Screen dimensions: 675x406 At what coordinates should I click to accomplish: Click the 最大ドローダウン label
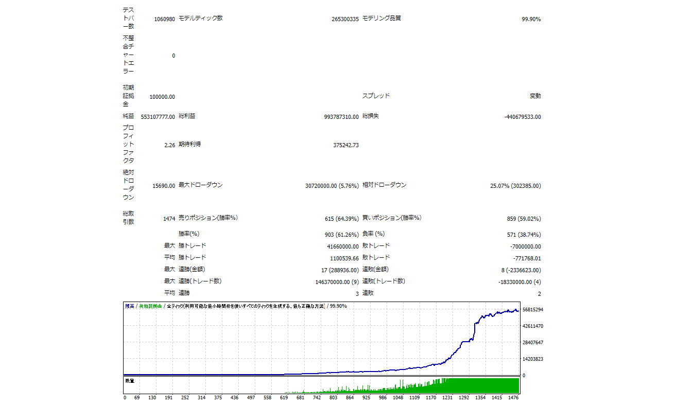tap(200, 185)
